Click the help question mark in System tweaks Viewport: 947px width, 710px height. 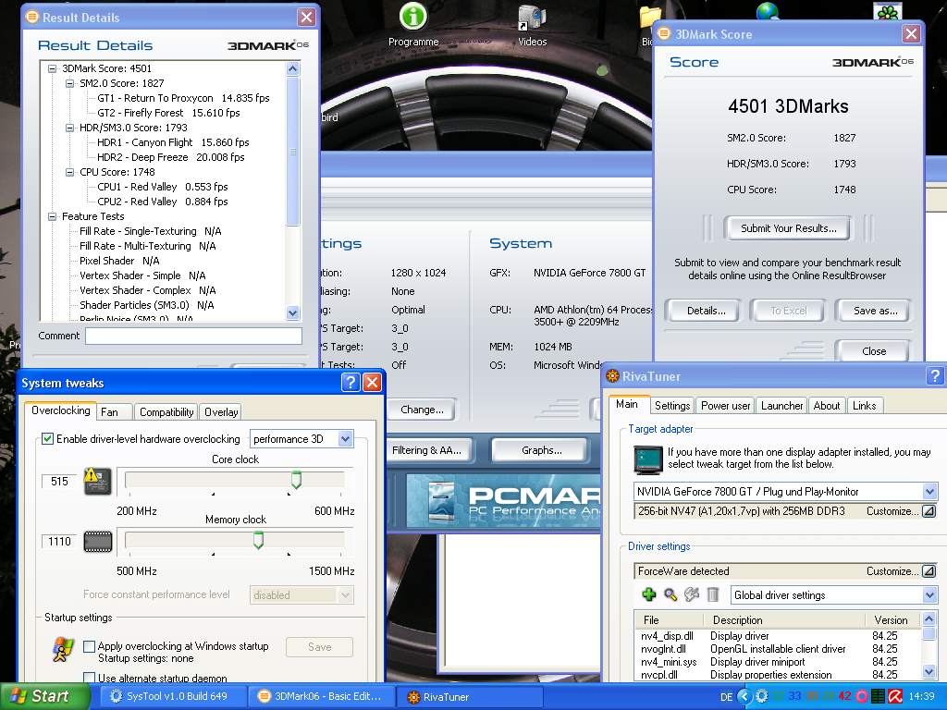(351, 382)
